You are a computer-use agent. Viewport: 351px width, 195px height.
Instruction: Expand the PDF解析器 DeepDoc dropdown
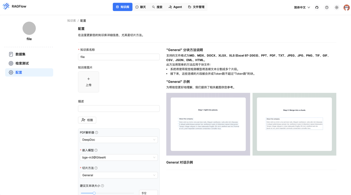[x=119, y=140]
